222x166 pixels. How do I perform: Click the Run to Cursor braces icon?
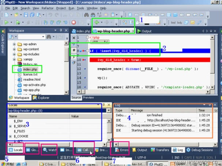tap(65, 22)
